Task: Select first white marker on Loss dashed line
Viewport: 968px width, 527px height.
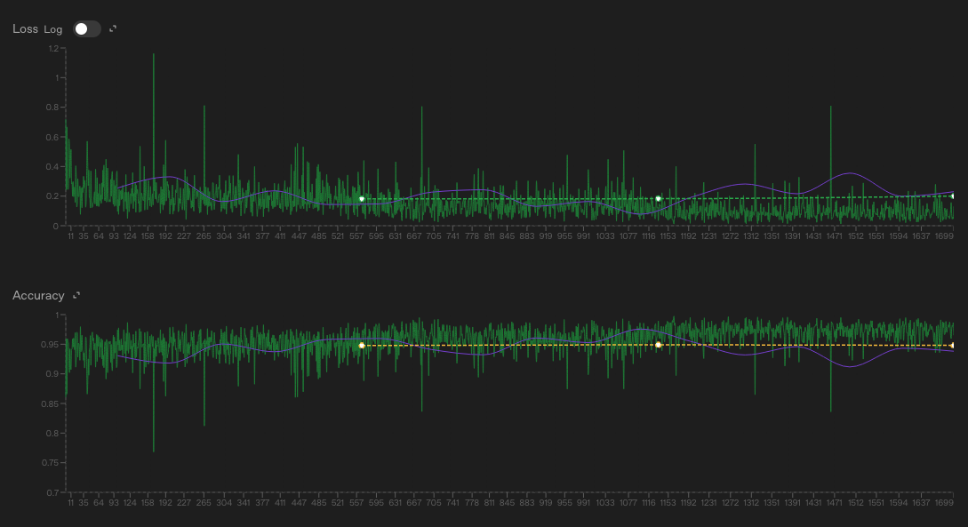Action: (x=362, y=199)
